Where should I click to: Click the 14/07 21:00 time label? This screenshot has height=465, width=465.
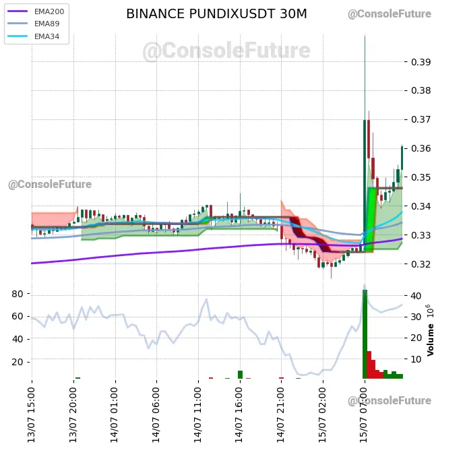281,415
